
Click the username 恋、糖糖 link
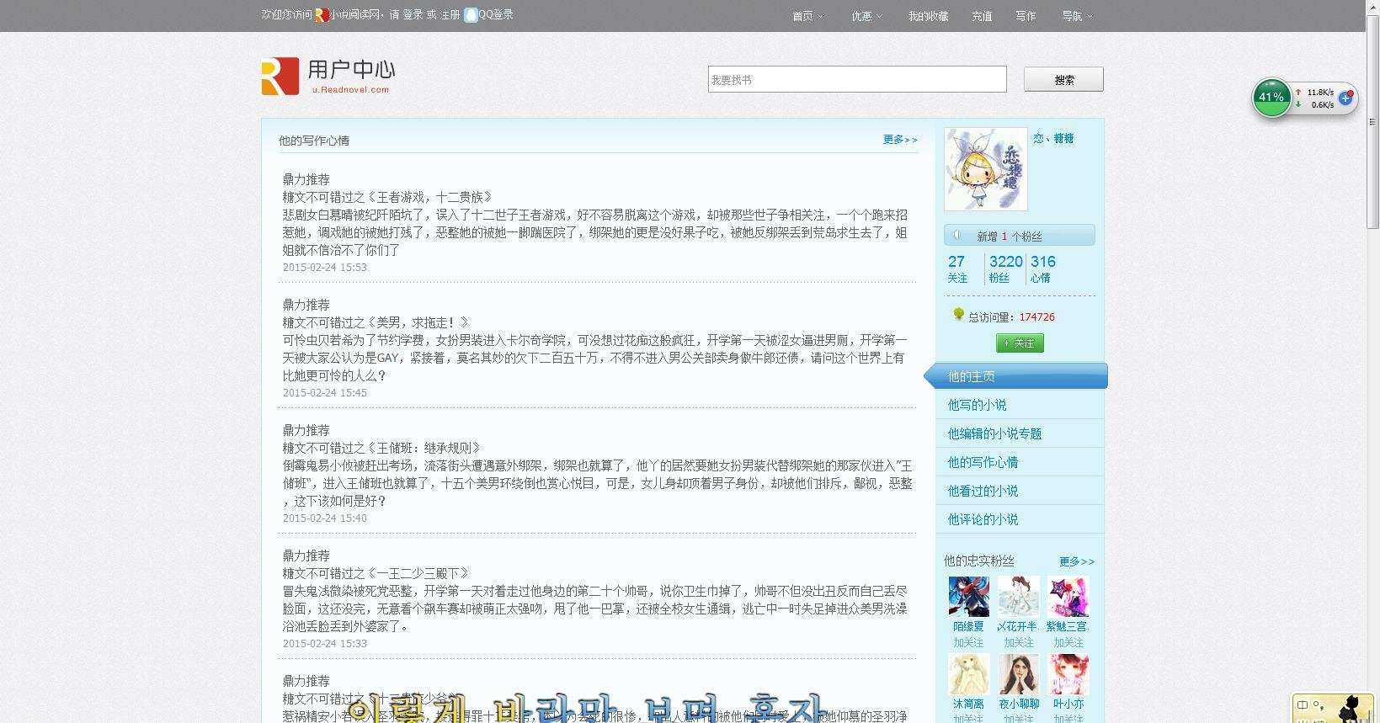pyautogui.click(x=1053, y=138)
